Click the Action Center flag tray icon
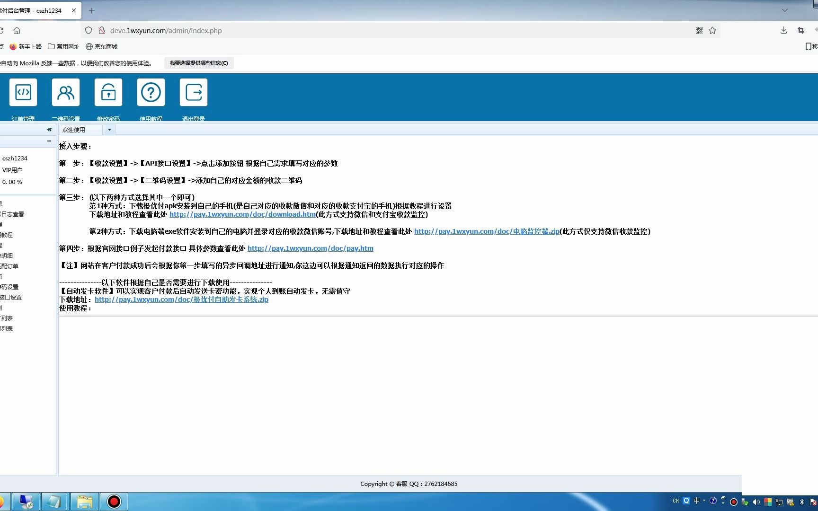 813,502
